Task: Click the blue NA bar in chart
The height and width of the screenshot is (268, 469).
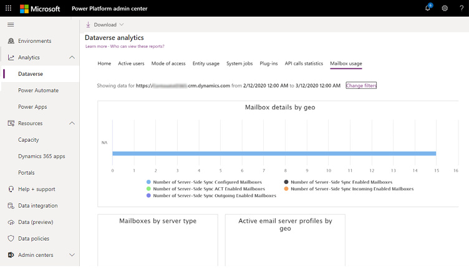Action: 274,154
